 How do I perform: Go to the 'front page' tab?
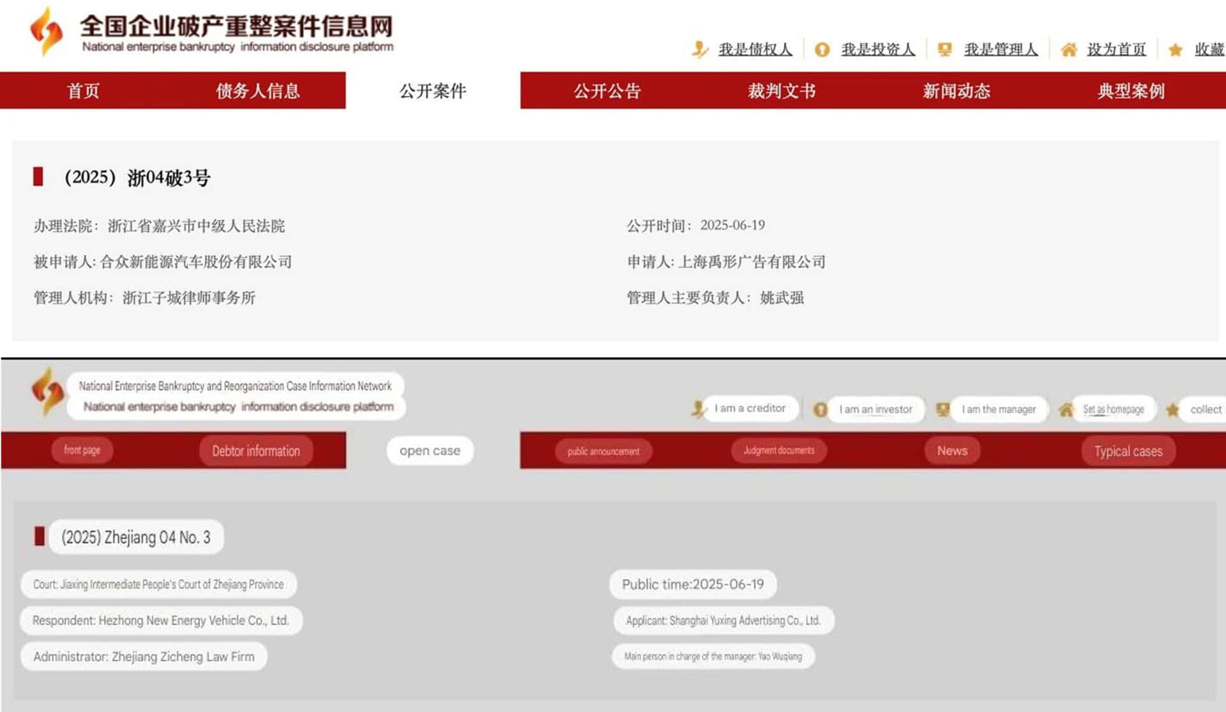coord(82,450)
